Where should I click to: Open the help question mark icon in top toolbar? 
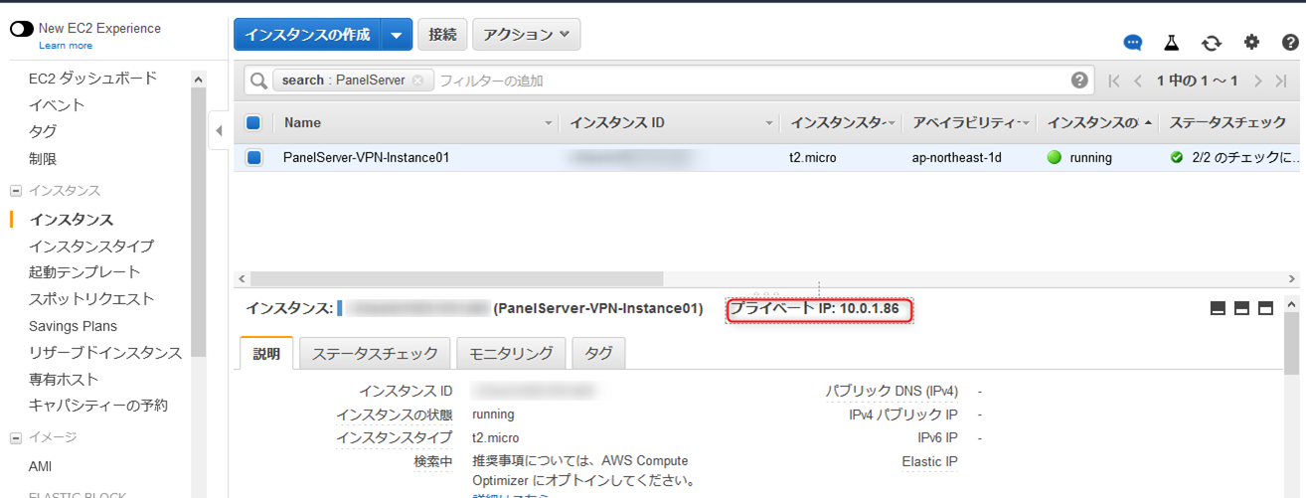(x=1290, y=43)
